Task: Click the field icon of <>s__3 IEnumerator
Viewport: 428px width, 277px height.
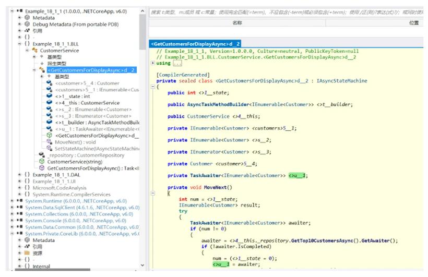Action: (50, 116)
